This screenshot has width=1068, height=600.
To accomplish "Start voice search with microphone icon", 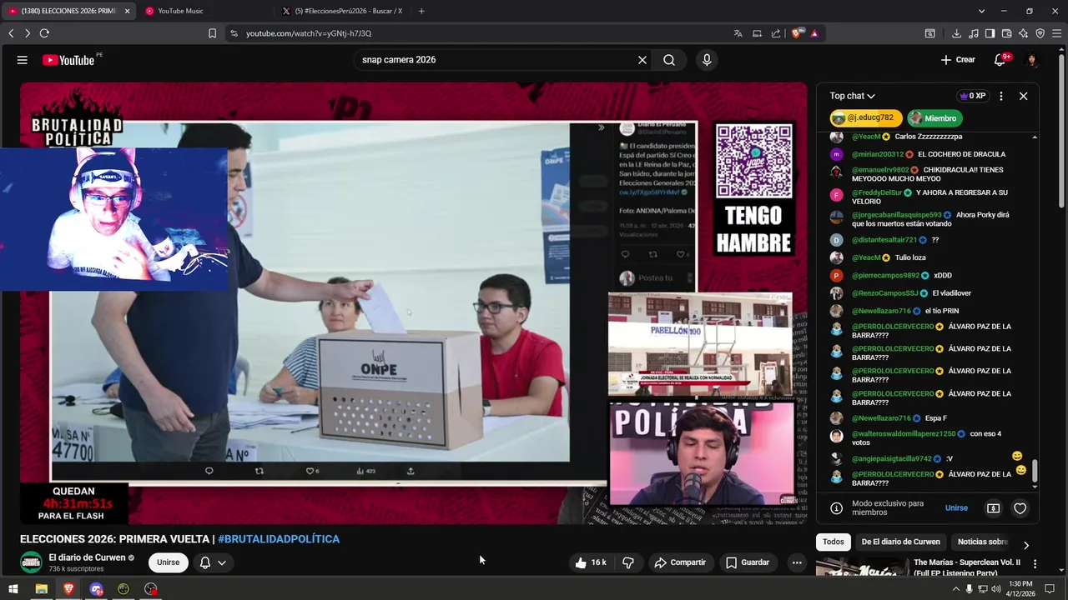I will coord(707,60).
